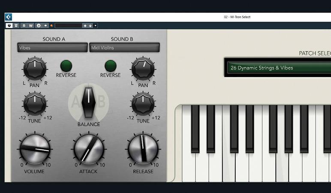
Task: Open patch selector '26 Dynamic Strings & Vibes'
Action: click(x=279, y=68)
